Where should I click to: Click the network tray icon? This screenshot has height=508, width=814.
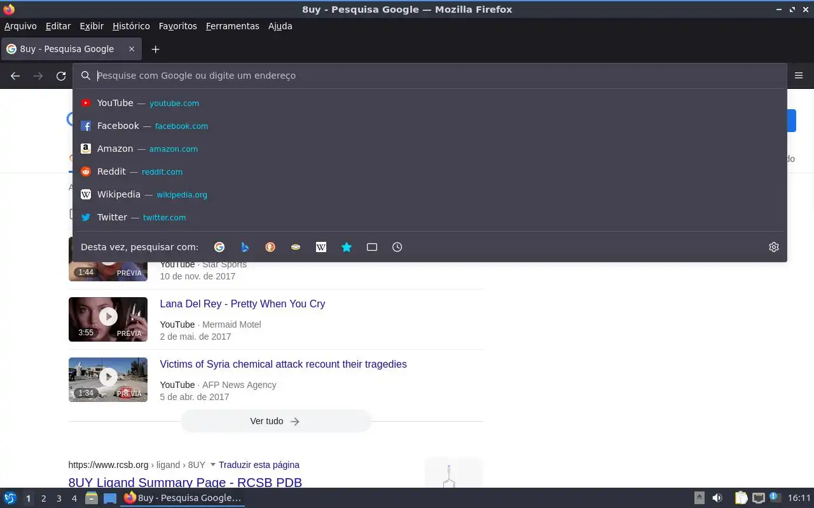758,498
